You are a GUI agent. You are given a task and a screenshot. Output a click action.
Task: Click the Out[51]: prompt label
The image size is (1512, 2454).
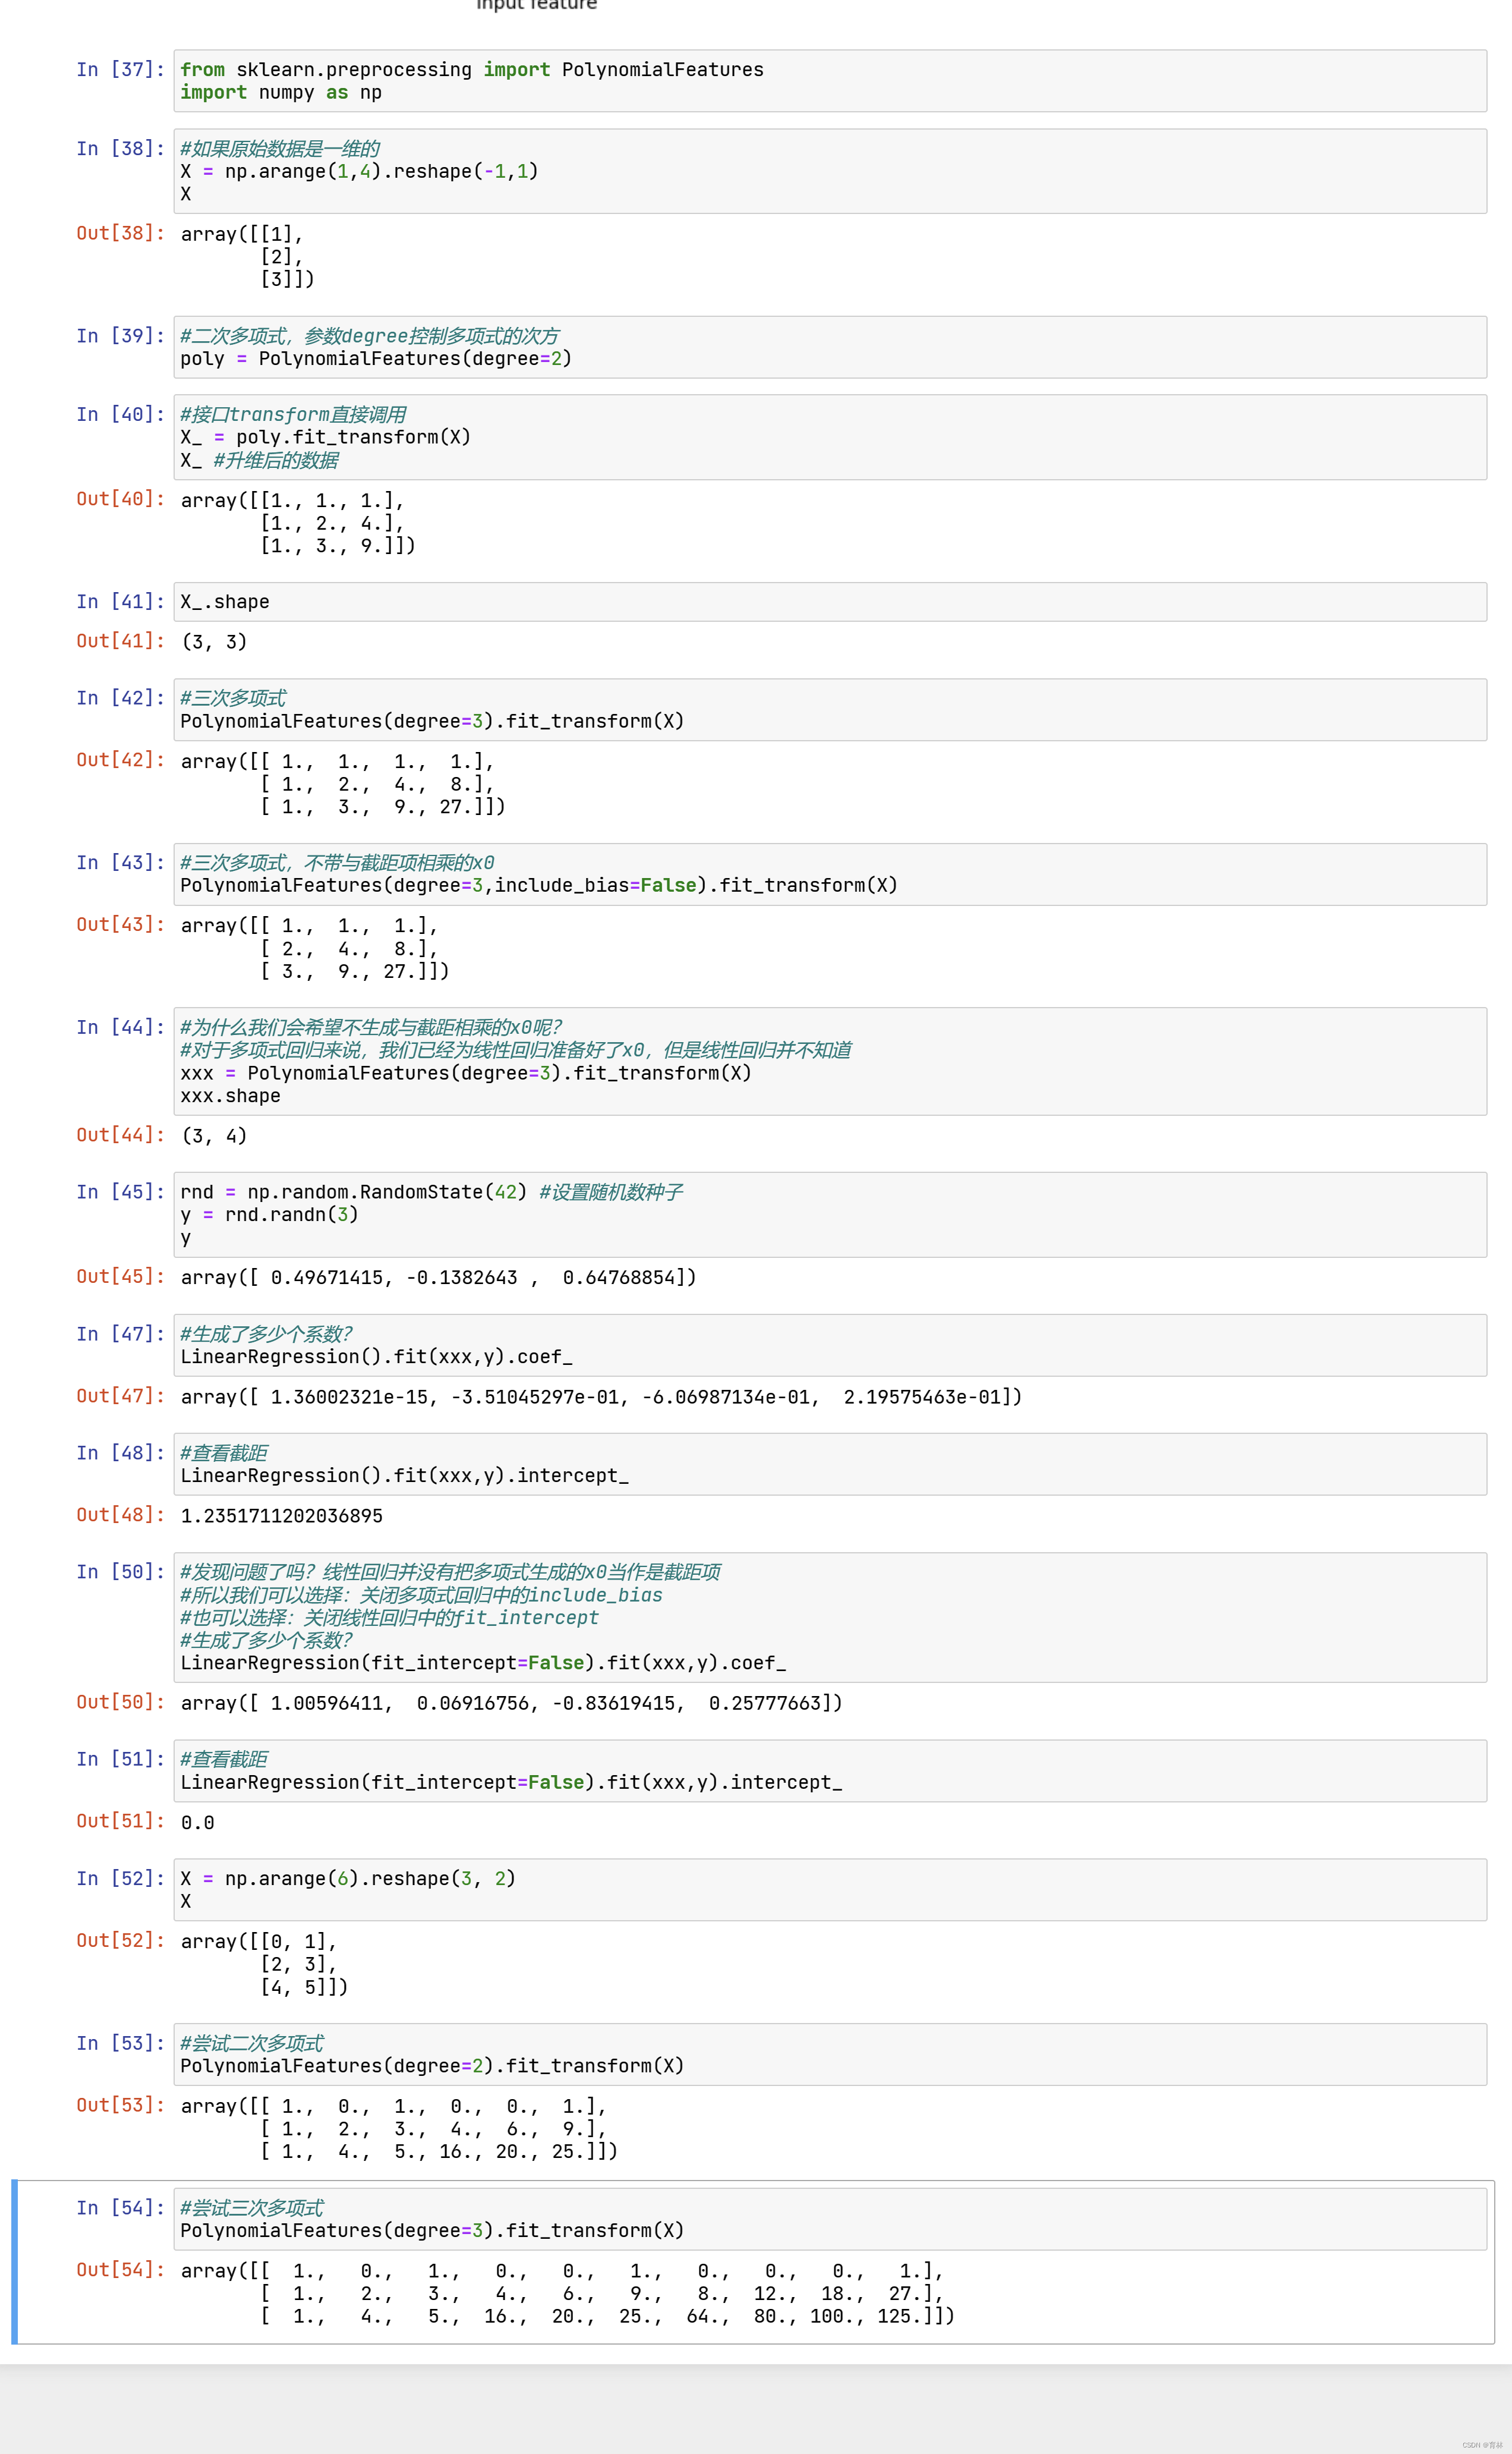click(x=120, y=1821)
